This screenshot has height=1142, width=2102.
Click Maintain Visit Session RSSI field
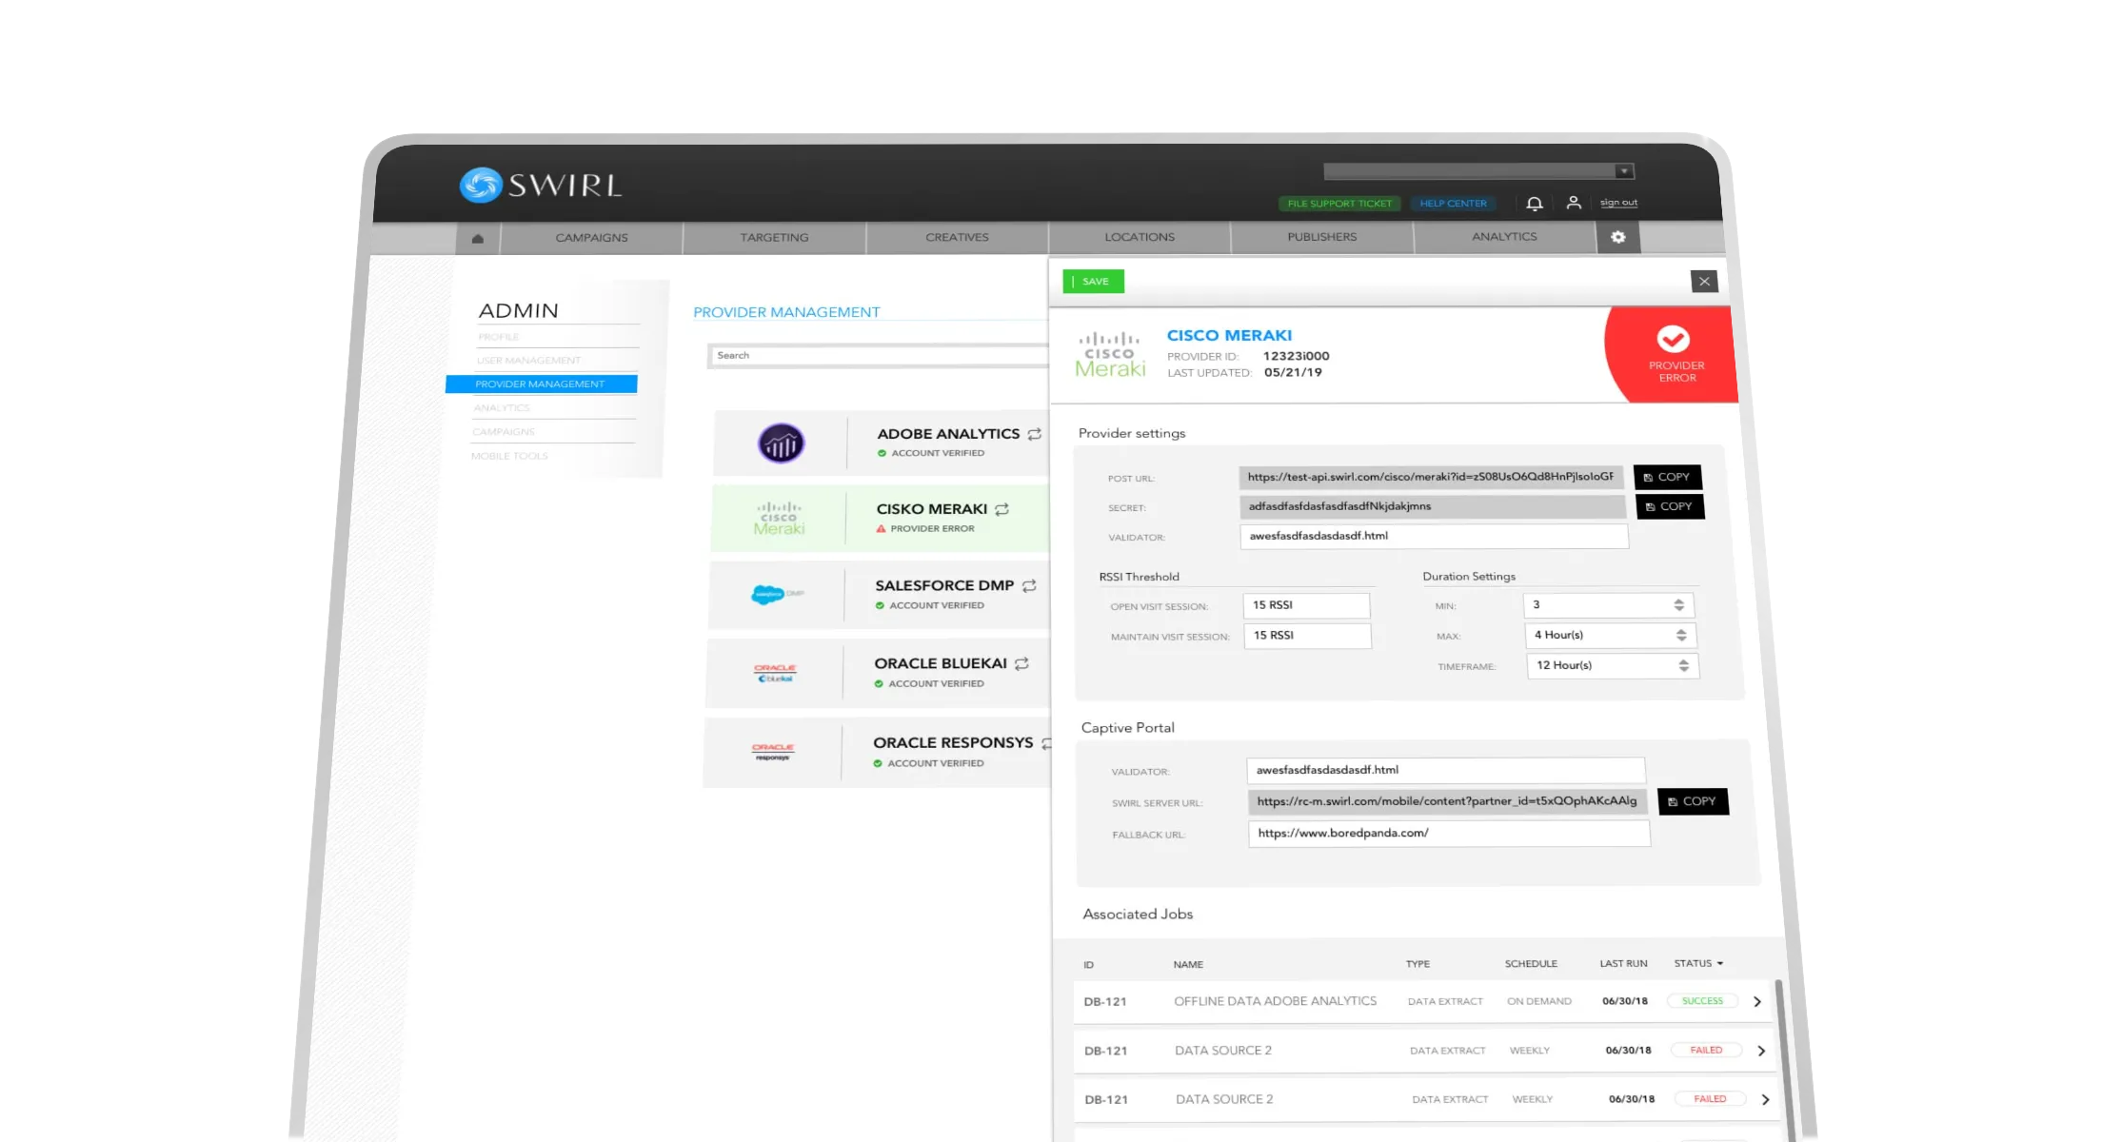tap(1308, 636)
